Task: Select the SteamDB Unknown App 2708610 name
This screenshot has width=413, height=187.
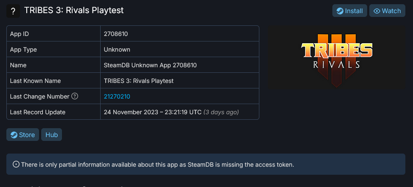Action: 150,65
